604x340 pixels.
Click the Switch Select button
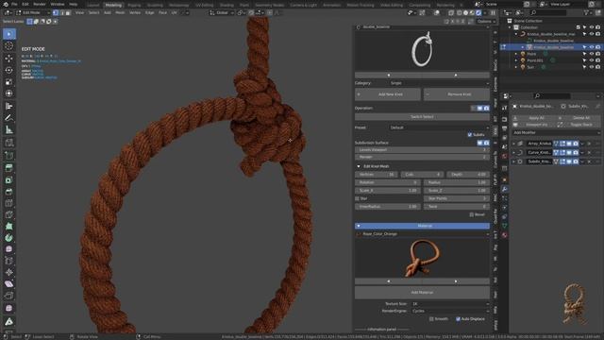click(x=422, y=117)
